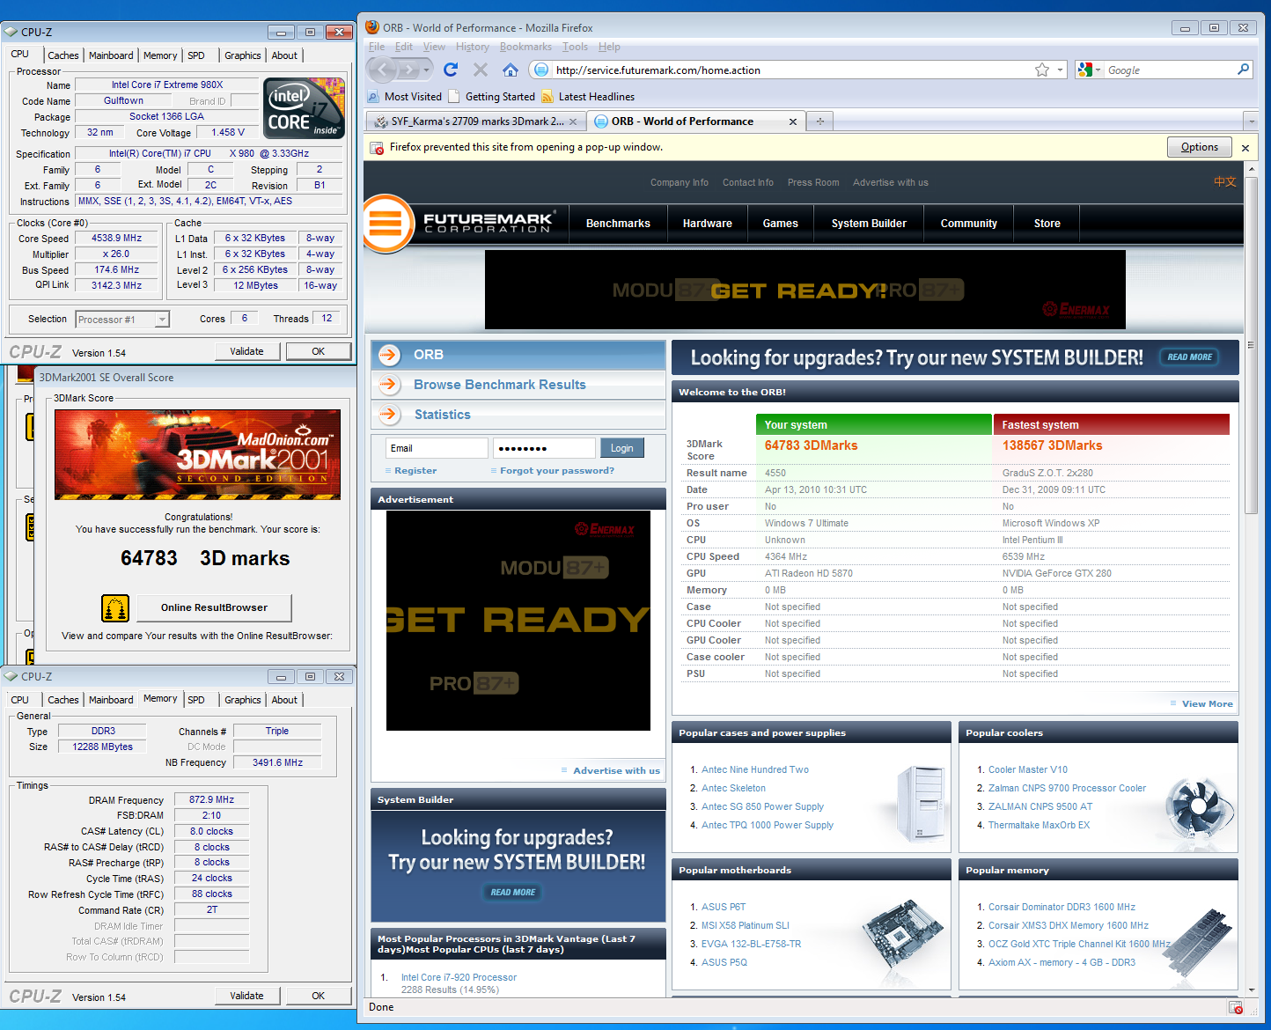Viewport: 1271px width, 1030px height.
Task: Click the orange arrow icon beside ORB
Action: 389,355
